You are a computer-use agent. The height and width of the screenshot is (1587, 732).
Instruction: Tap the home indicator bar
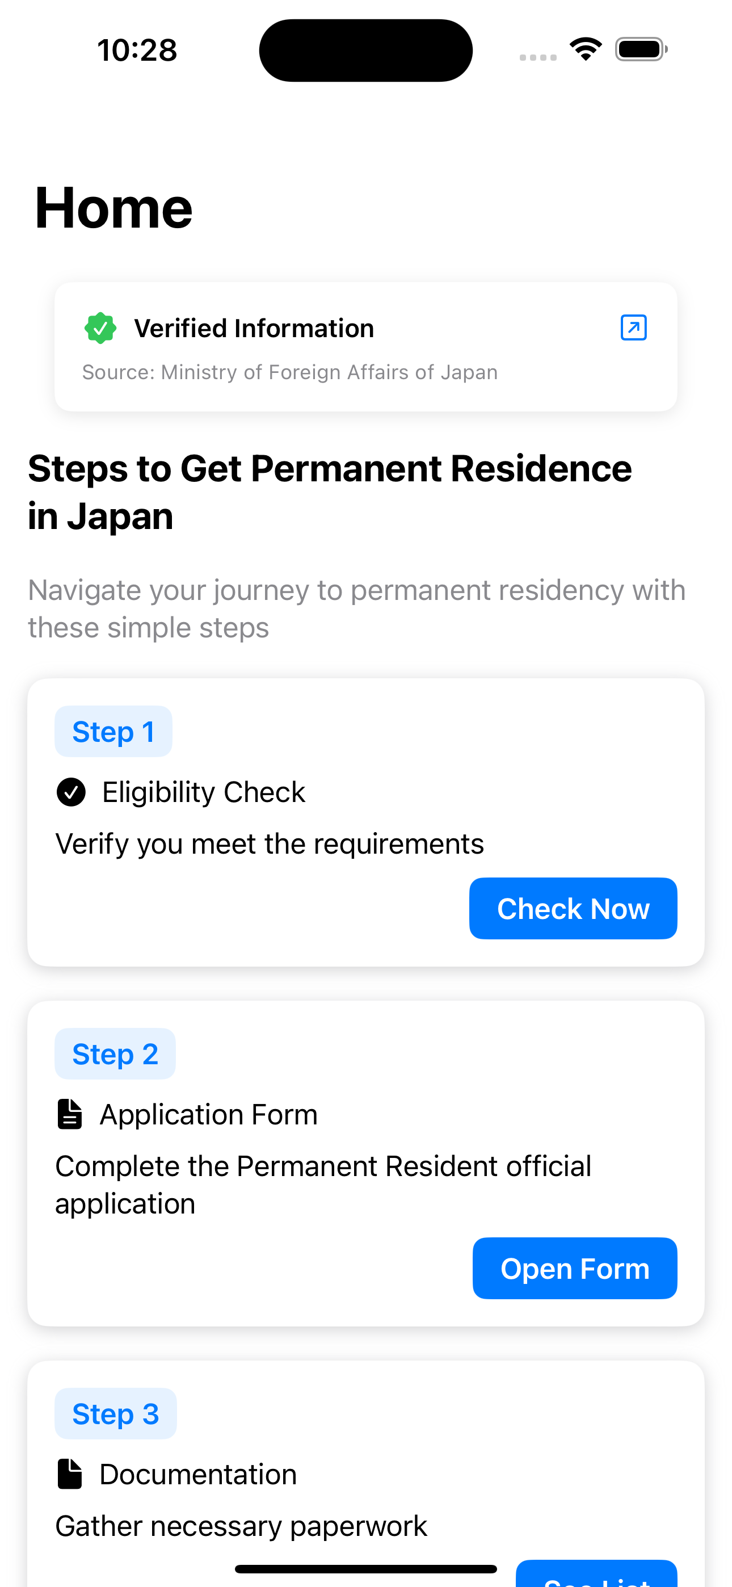click(x=365, y=1568)
